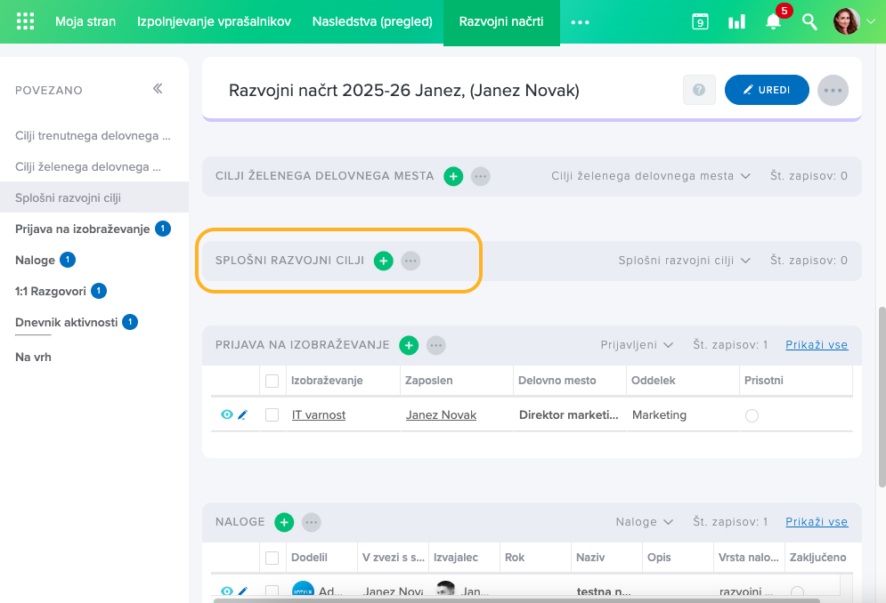This screenshot has height=603, width=886.
Task: Expand the Prijavljeni view dropdown
Action: click(637, 345)
